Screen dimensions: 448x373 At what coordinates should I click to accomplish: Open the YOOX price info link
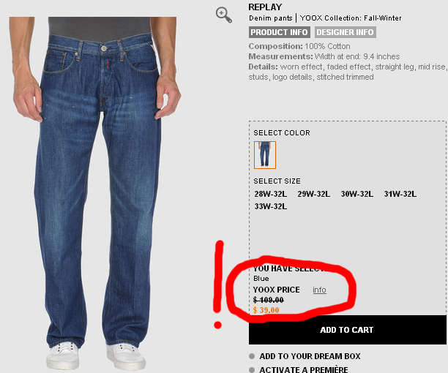click(x=319, y=290)
